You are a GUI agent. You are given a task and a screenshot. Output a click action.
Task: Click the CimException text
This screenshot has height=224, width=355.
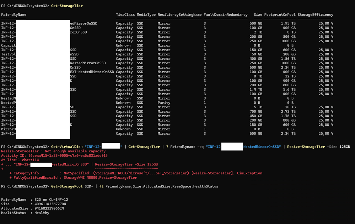tap(249, 173)
